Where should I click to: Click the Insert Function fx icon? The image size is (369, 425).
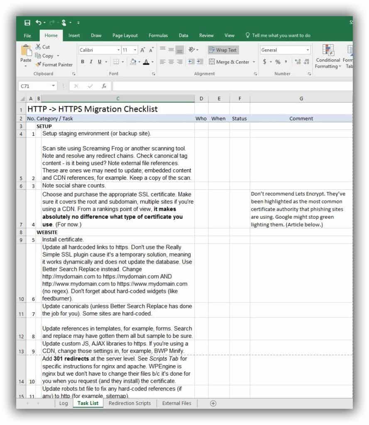point(104,86)
